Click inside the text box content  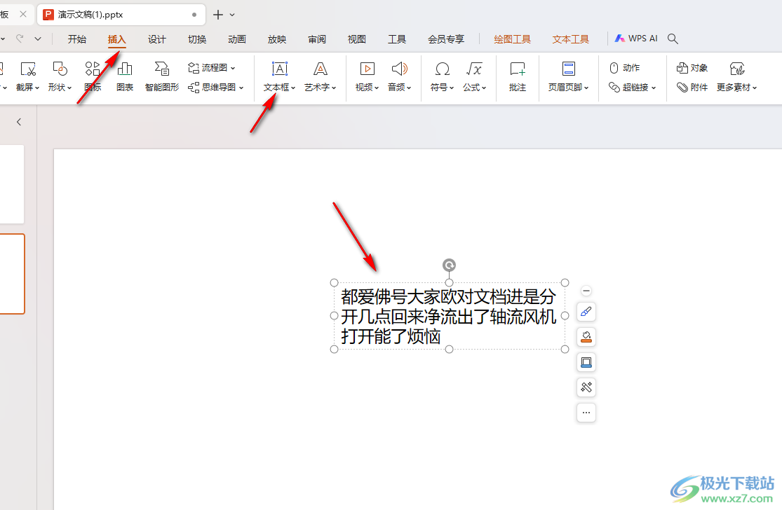tap(448, 317)
